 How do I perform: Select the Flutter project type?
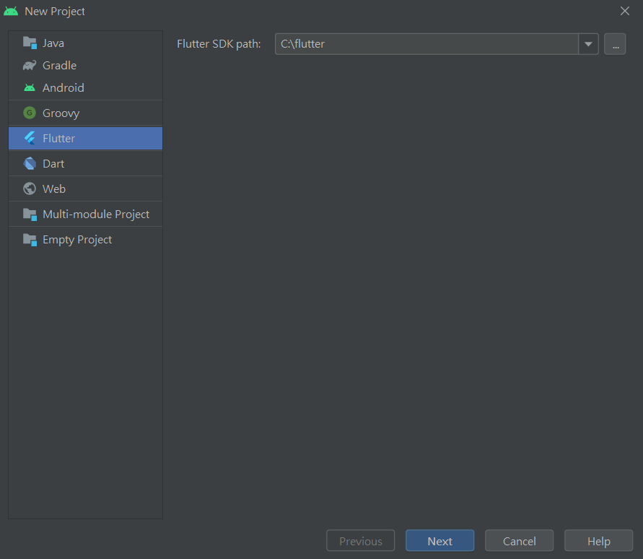pos(85,139)
